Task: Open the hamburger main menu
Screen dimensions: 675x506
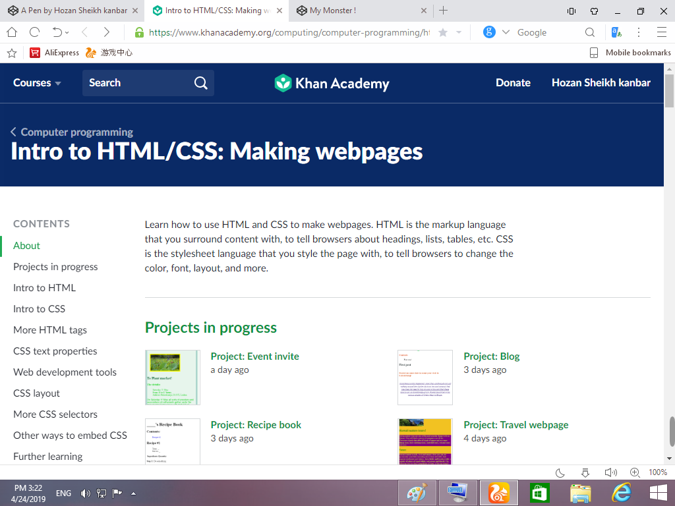Action: click(x=662, y=32)
